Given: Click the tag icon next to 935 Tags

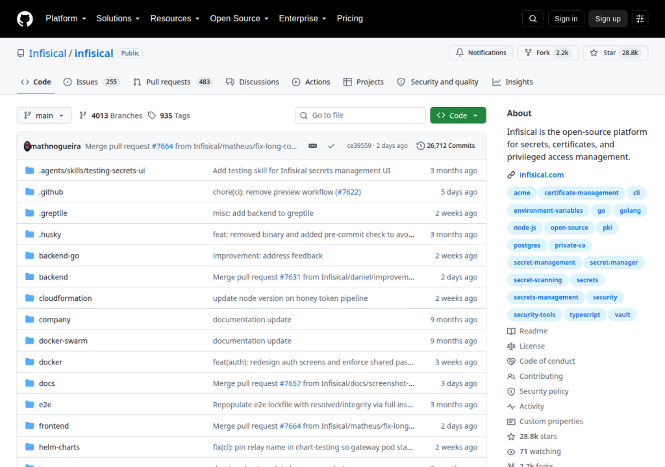Looking at the screenshot, I should coord(152,115).
